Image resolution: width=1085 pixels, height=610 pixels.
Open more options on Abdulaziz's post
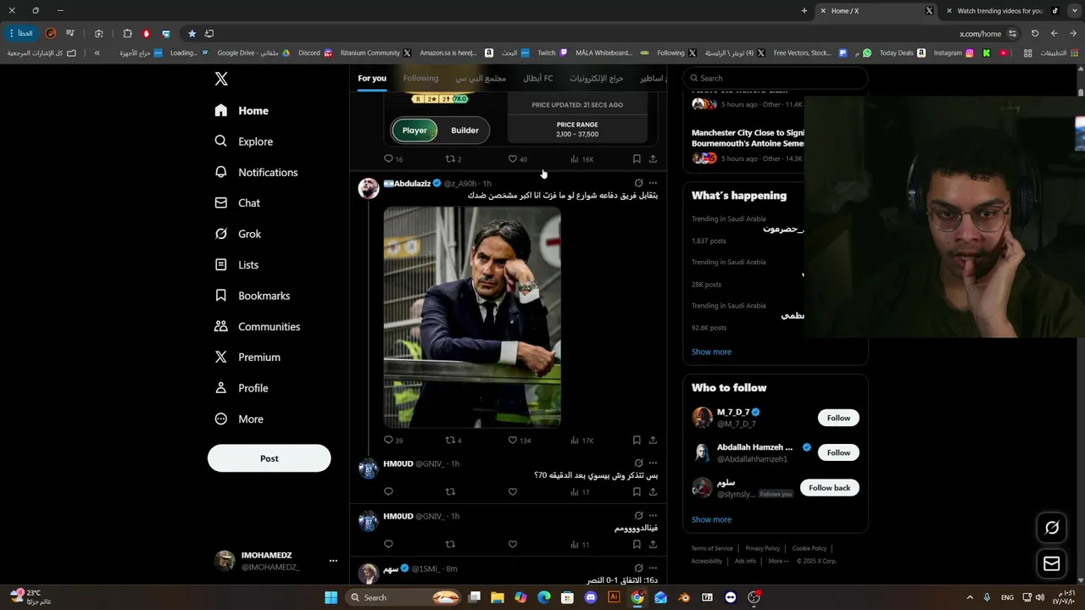(x=653, y=183)
